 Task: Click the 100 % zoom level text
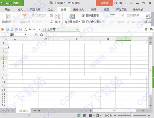point(108,115)
